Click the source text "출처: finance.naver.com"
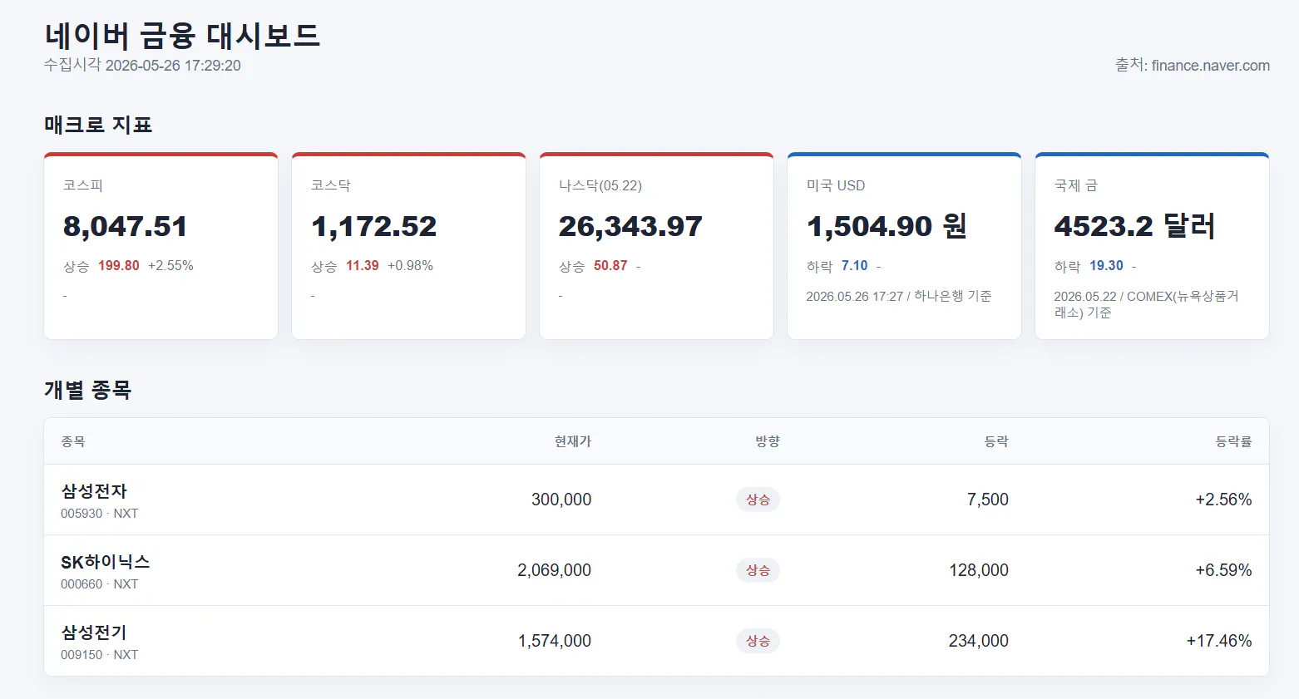 [1193, 66]
